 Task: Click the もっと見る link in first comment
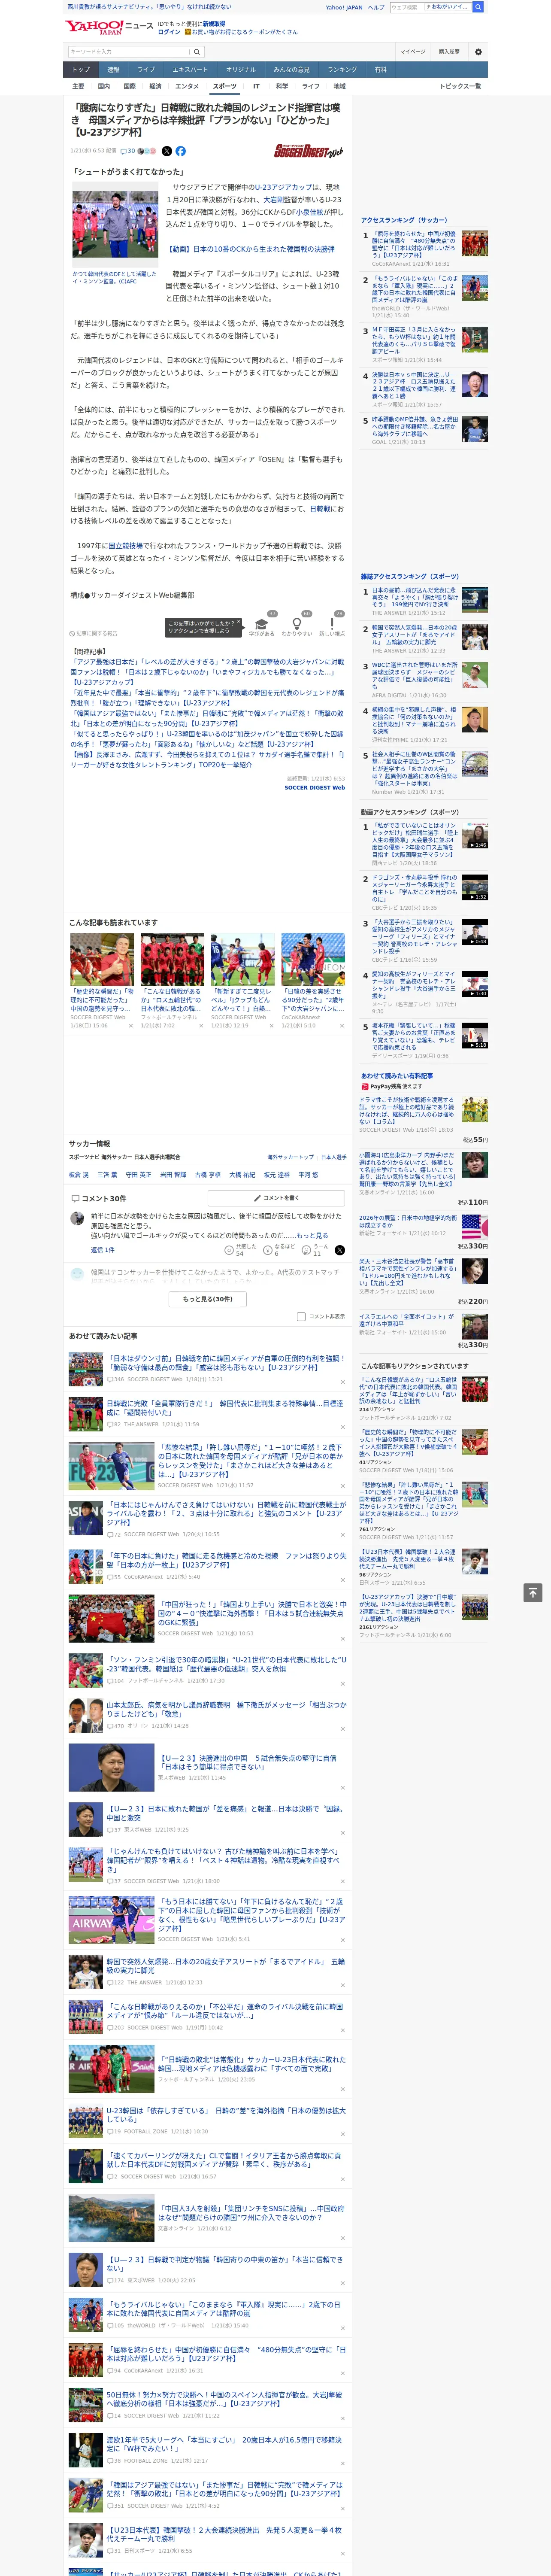312,1236
